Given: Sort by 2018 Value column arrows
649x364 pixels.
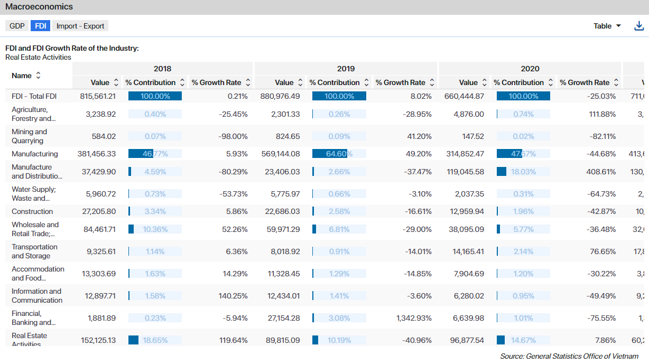Looking at the screenshot, I should (x=116, y=82).
